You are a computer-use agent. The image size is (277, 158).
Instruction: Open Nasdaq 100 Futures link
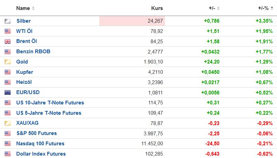pyautogui.click(x=40, y=144)
